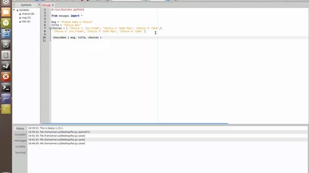
Task: Open the Status message tab
Action: pos(20,128)
